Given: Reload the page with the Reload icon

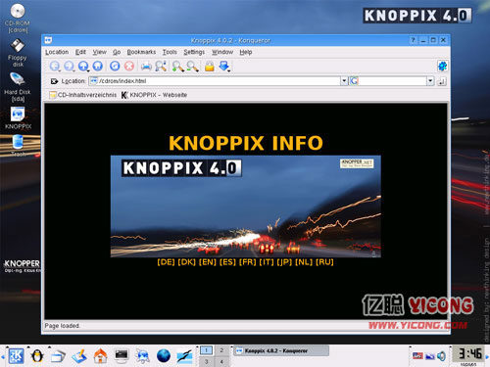Looking at the screenshot, I should click(x=115, y=67).
